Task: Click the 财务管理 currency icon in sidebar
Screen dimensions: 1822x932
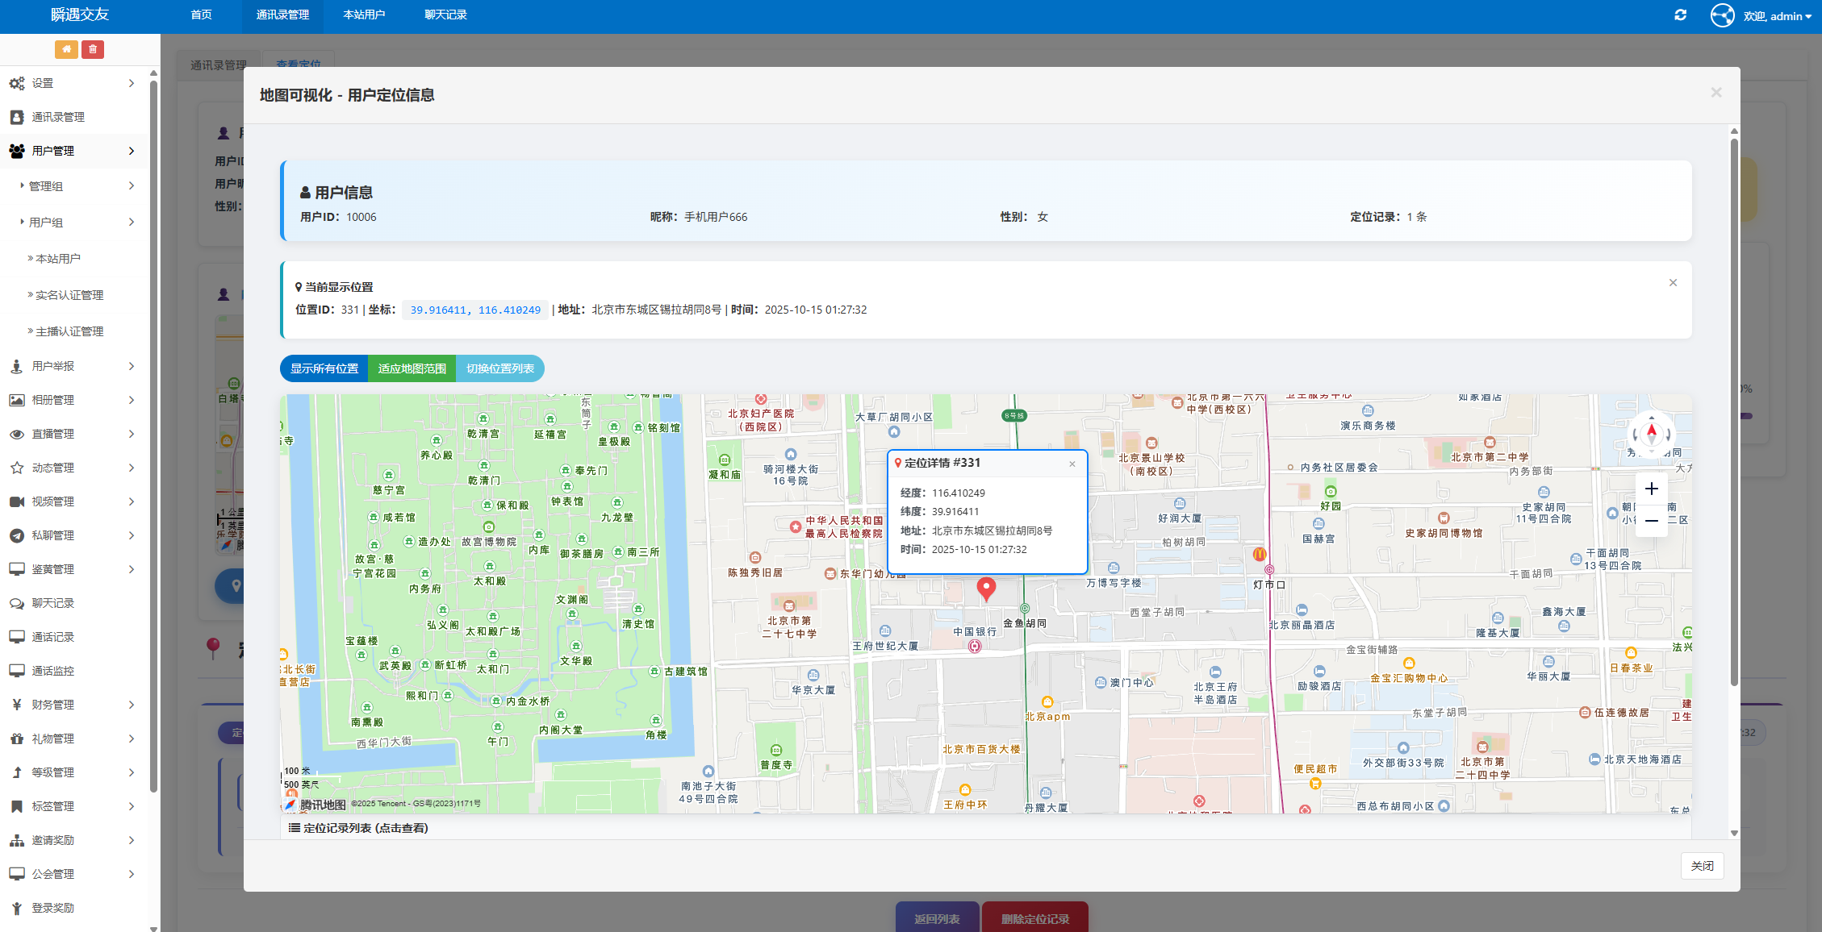Action: [x=18, y=704]
